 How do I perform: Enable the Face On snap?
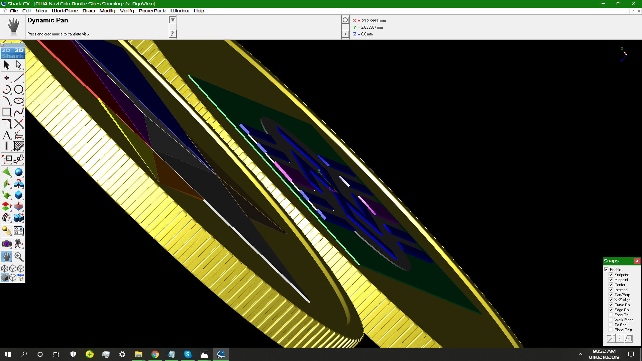click(x=611, y=315)
